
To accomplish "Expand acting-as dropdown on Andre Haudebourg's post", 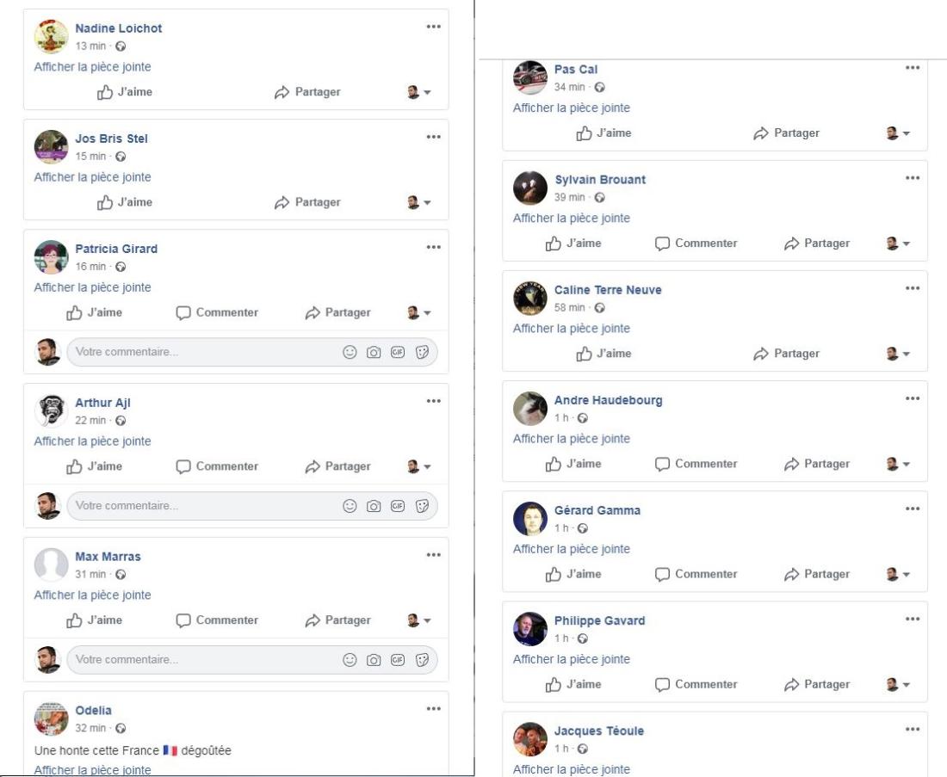I will tap(898, 465).
